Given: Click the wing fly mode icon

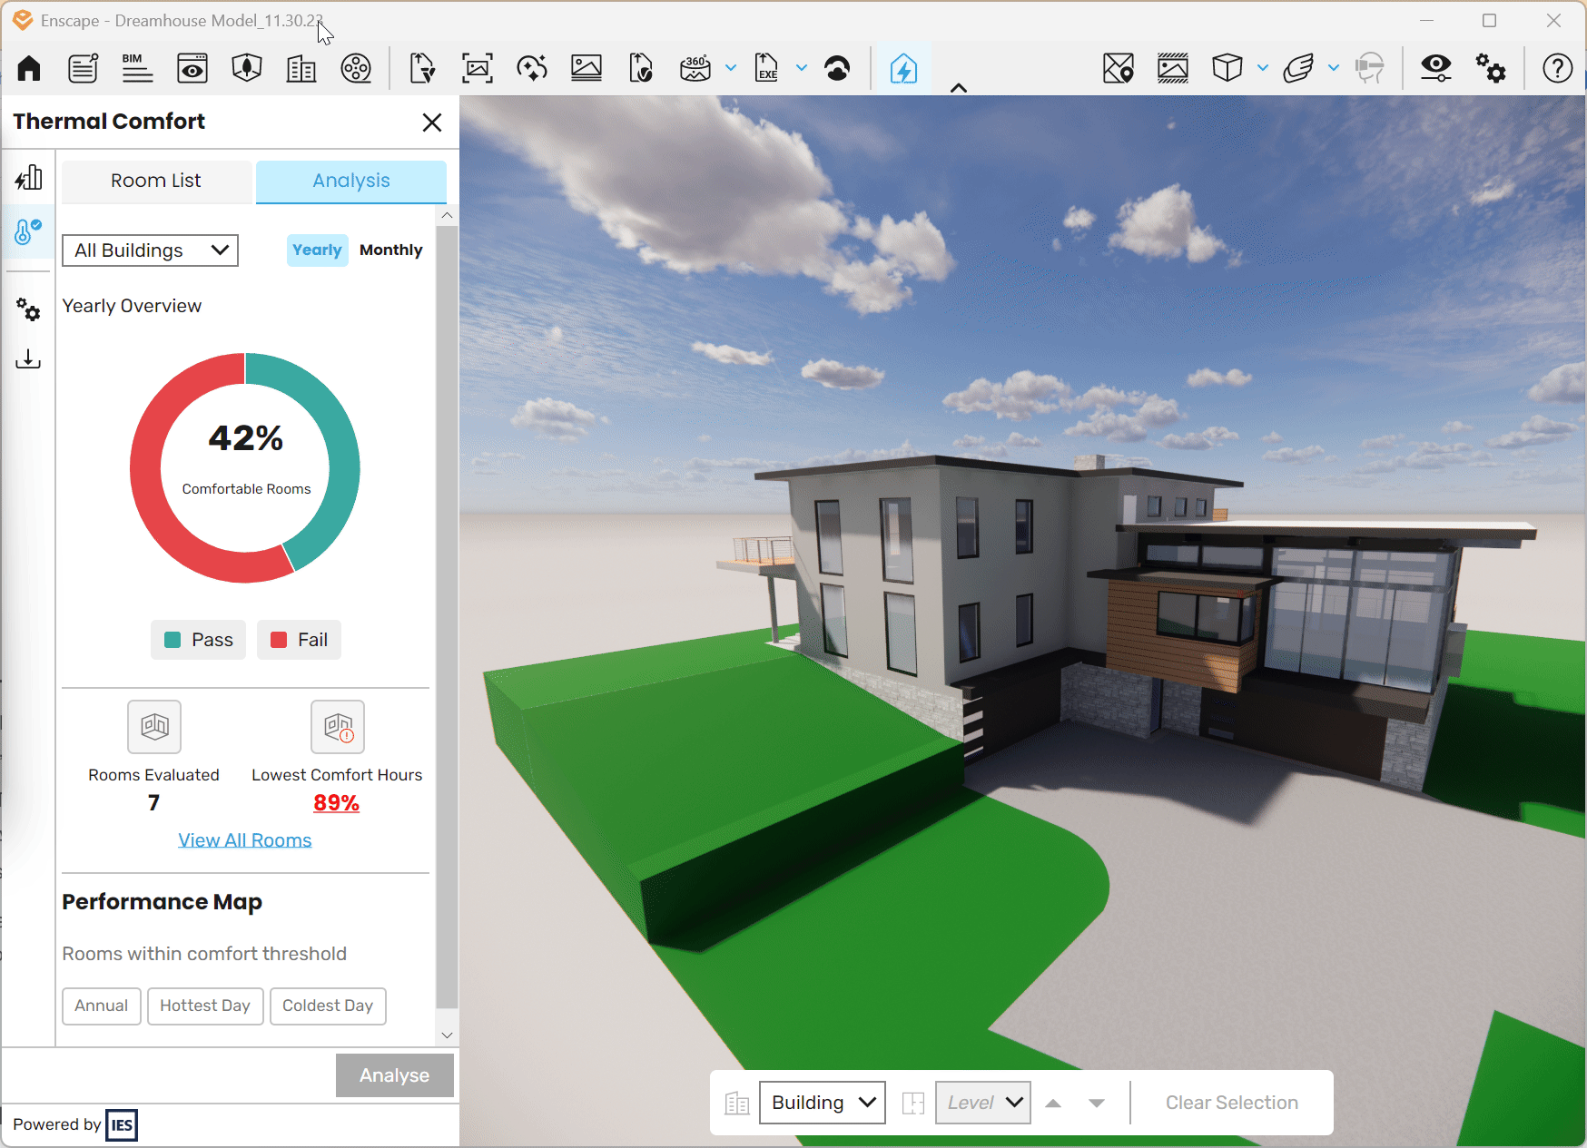Looking at the screenshot, I should pos(1298,68).
